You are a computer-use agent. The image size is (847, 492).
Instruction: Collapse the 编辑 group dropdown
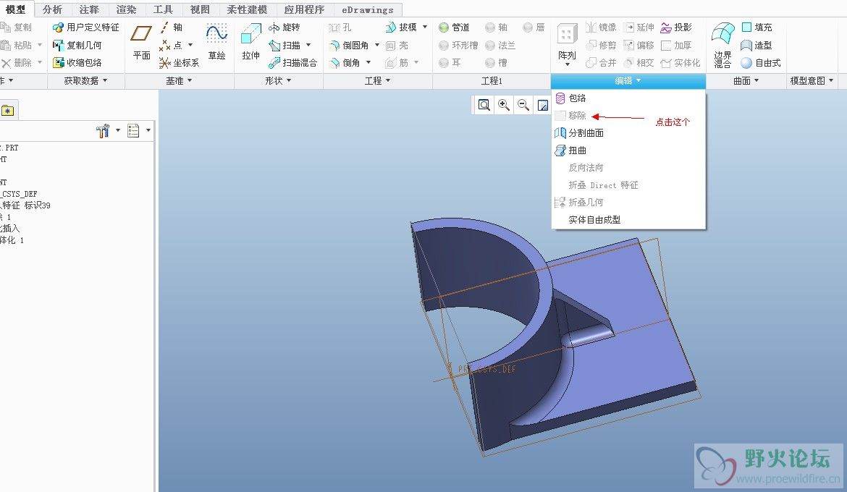(x=628, y=80)
